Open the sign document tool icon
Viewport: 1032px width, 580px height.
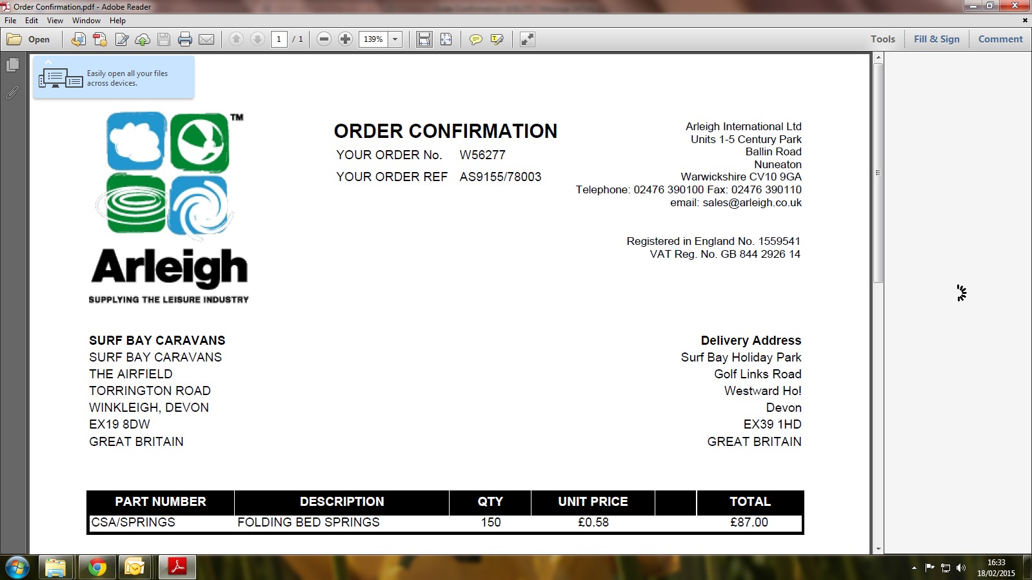click(x=121, y=39)
